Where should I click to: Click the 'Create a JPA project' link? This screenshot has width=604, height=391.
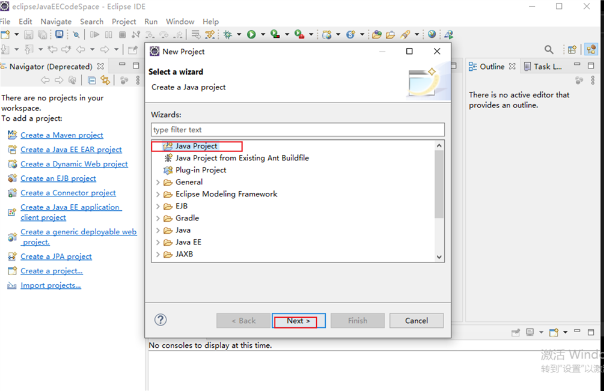pyautogui.click(x=56, y=256)
